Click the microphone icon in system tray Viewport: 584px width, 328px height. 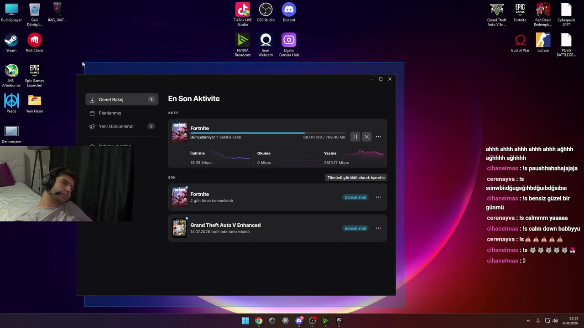pos(538,321)
